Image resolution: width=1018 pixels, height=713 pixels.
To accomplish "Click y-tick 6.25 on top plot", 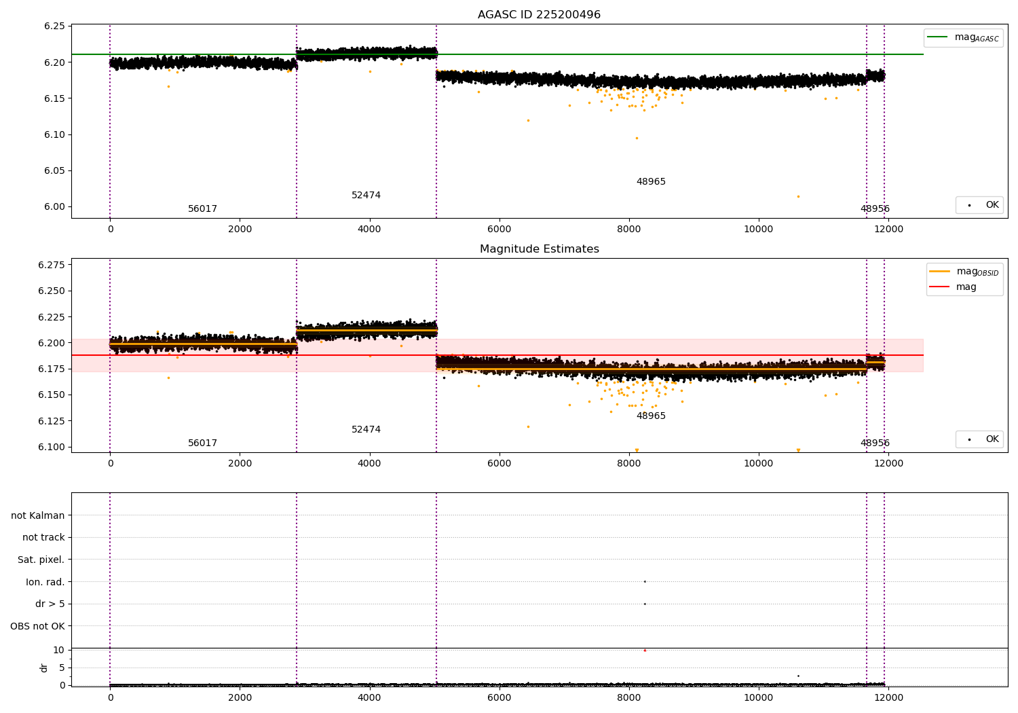I will click(x=54, y=26).
